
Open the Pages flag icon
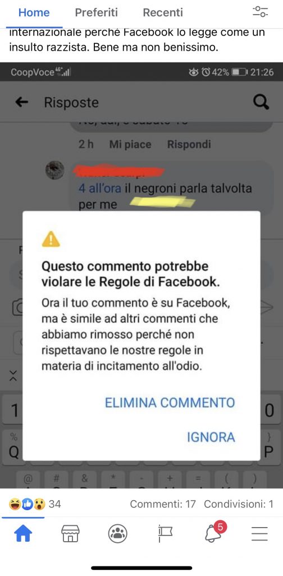tap(165, 533)
